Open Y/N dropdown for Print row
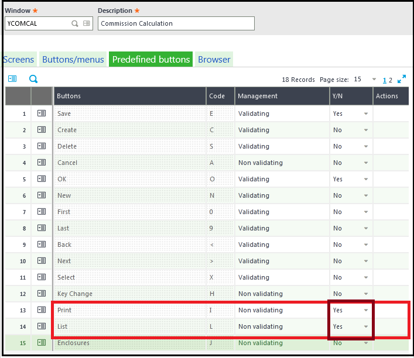Viewport: 414px width, 358px height. point(366,310)
